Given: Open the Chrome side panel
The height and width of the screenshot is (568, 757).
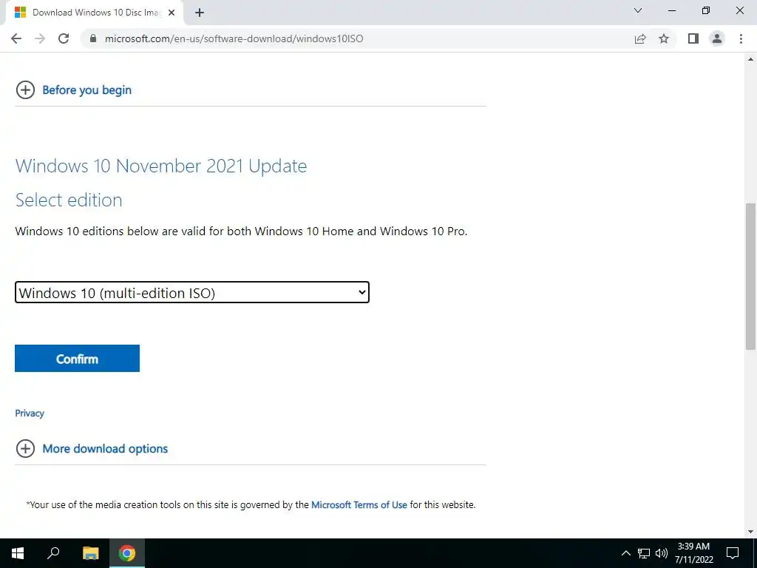Looking at the screenshot, I should click(x=693, y=38).
